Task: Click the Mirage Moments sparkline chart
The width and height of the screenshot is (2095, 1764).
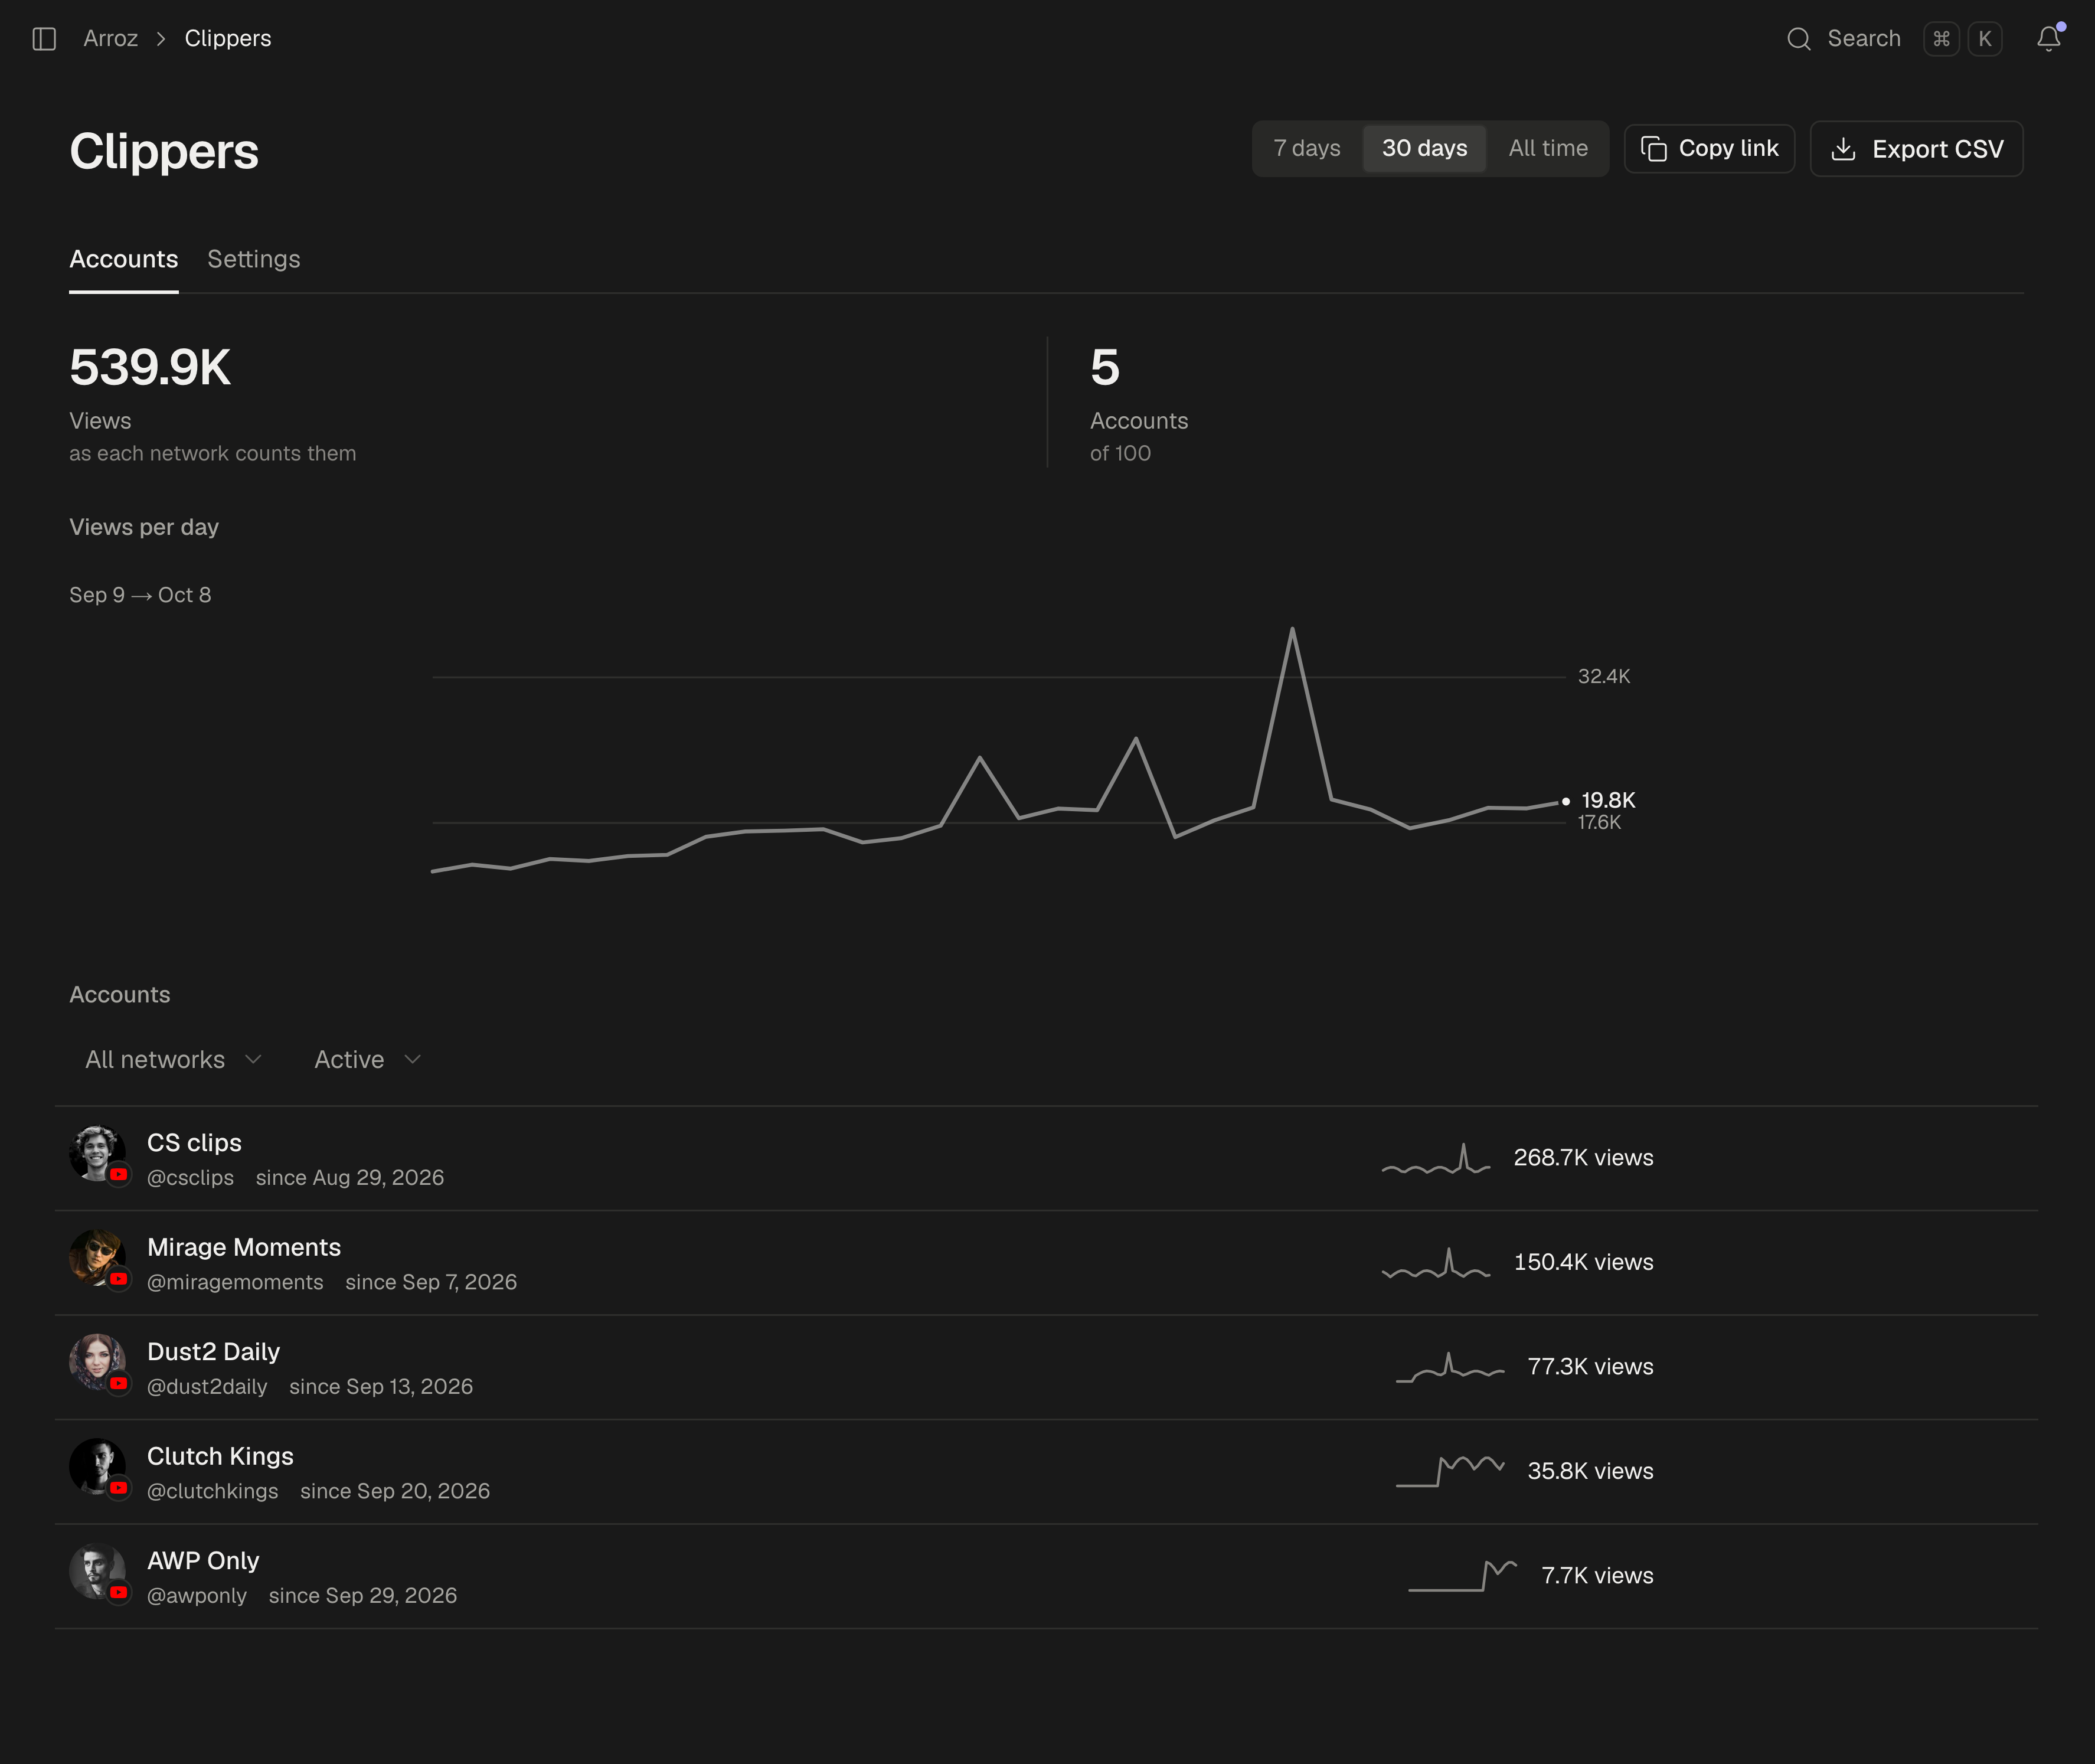Action: [1436, 1263]
